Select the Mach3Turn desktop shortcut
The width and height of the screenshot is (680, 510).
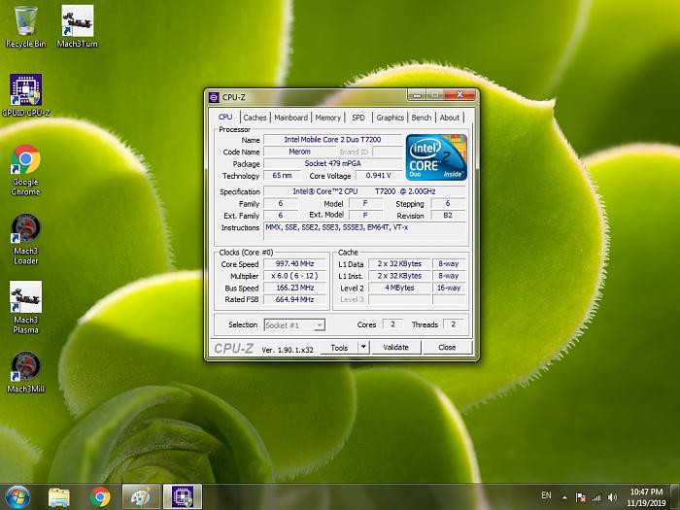(x=77, y=26)
